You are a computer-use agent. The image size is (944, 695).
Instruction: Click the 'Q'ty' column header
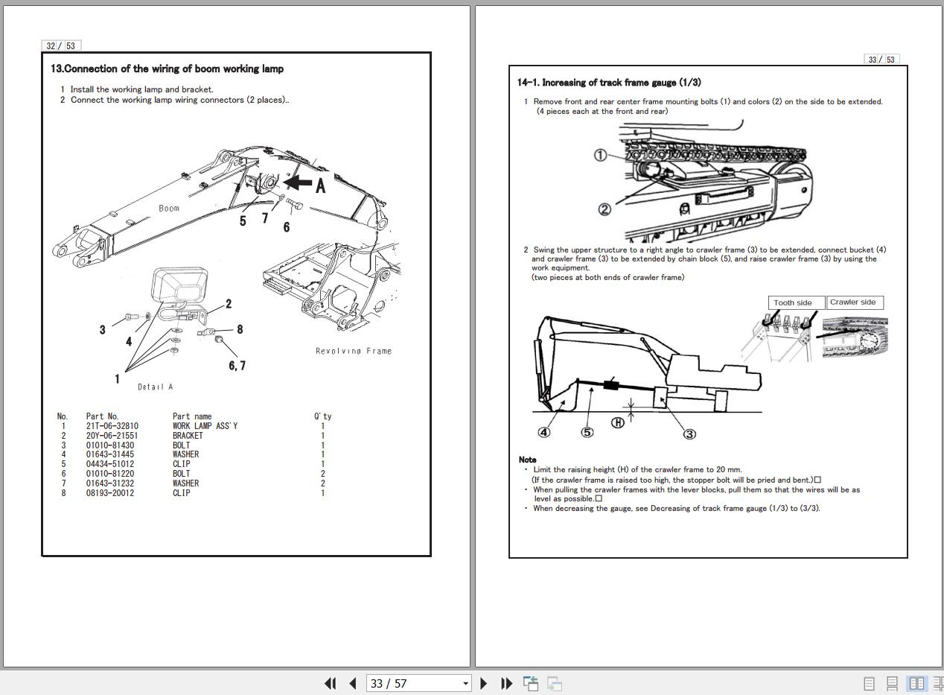click(322, 416)
